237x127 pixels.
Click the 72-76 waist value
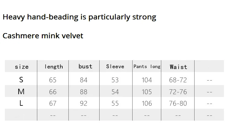coord(178,92)
